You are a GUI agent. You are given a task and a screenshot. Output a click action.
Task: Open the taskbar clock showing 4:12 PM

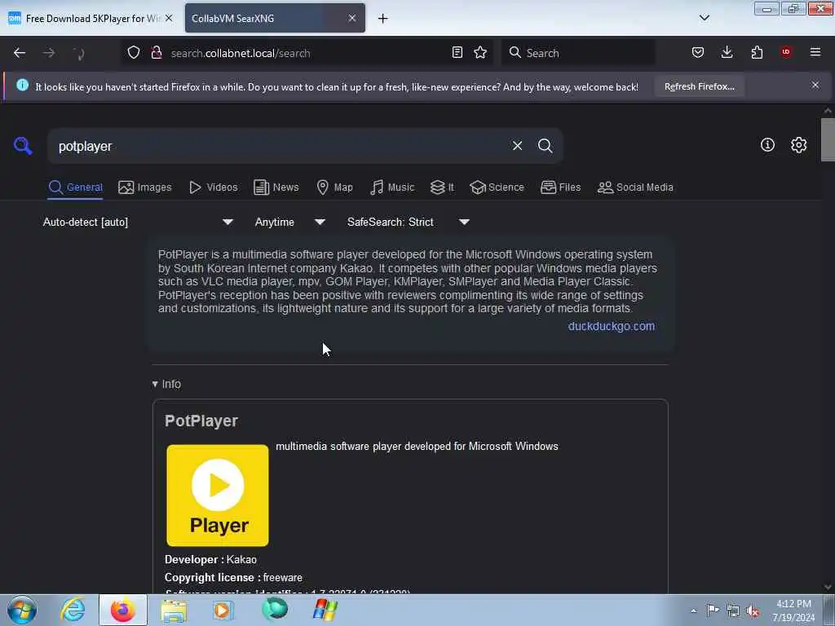click(793, 611)
